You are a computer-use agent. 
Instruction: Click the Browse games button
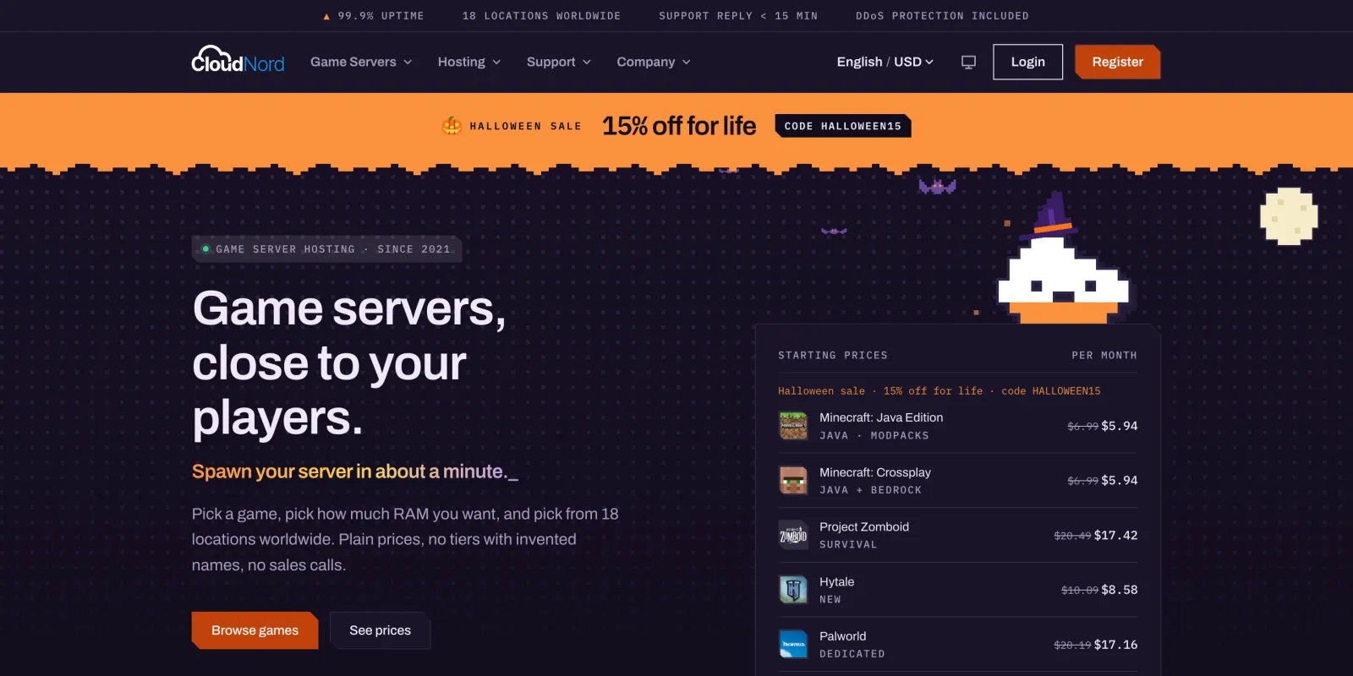point(255,630)
